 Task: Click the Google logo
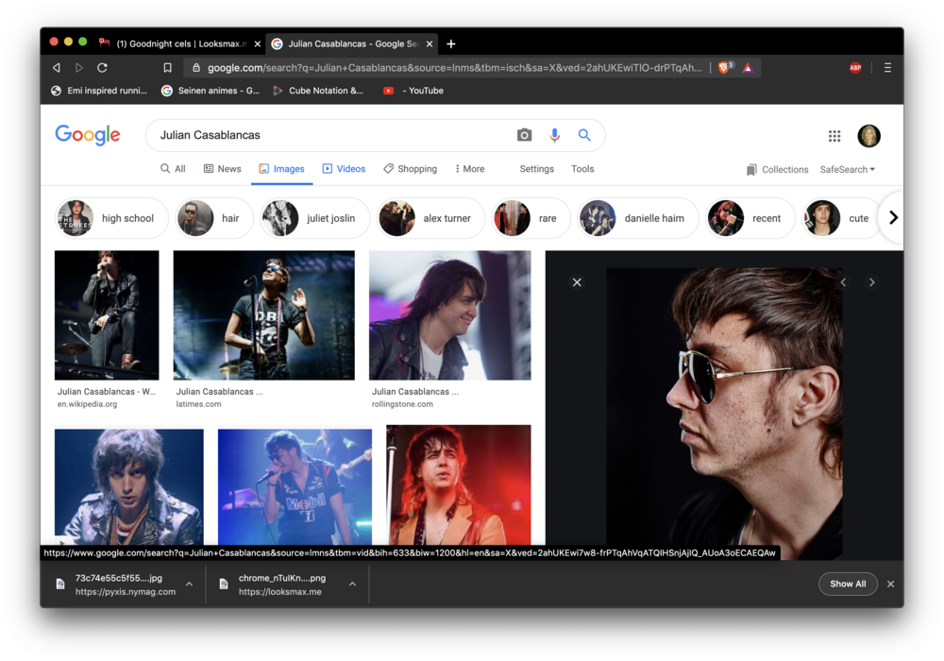pos(87,135)
